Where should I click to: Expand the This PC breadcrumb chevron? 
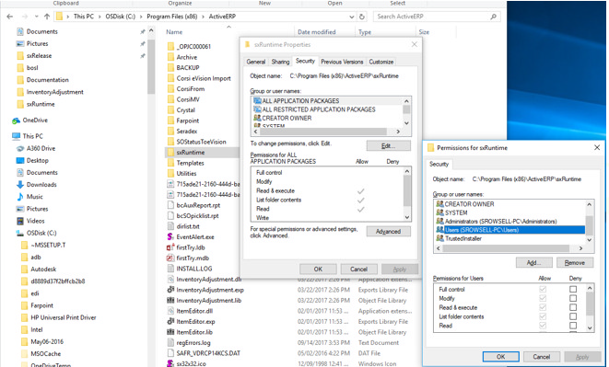(x=100, y=17)
